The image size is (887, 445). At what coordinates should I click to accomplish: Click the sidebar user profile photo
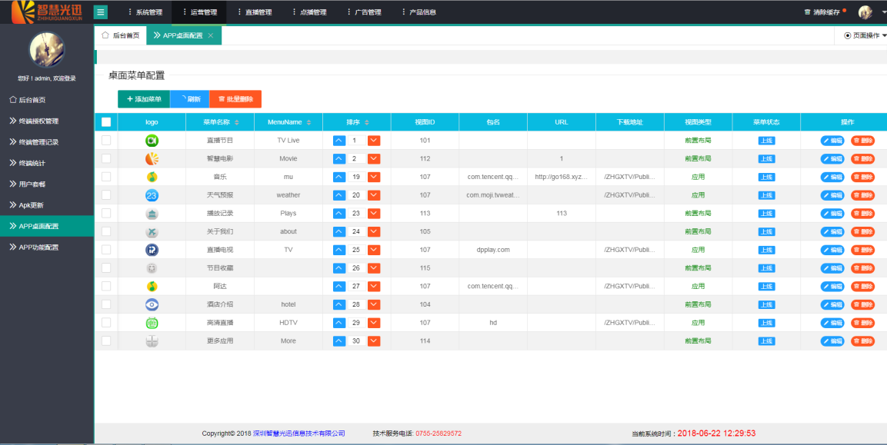click(47, 50)
